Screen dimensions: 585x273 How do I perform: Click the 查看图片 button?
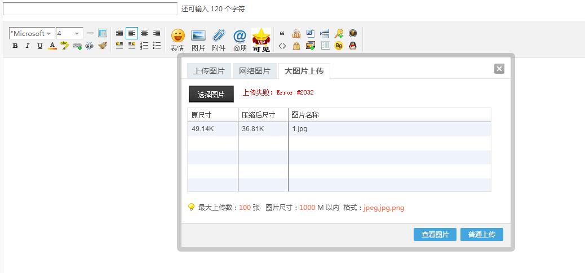435,235
